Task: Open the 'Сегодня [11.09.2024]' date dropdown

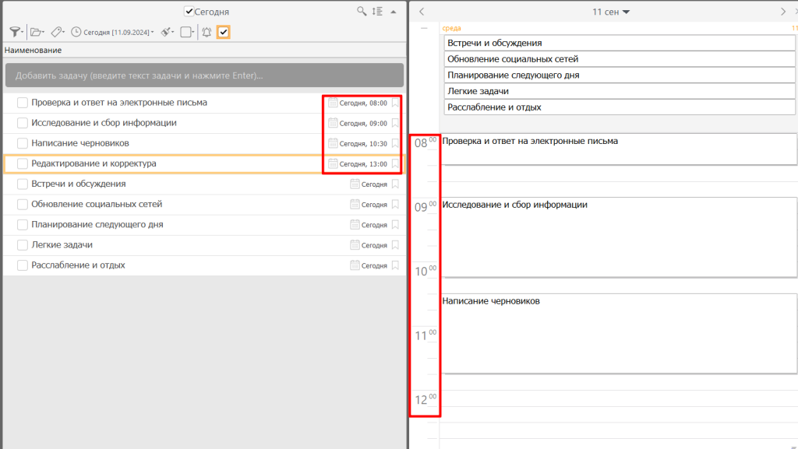Action: pyautogui.click(x=112, y=32)
